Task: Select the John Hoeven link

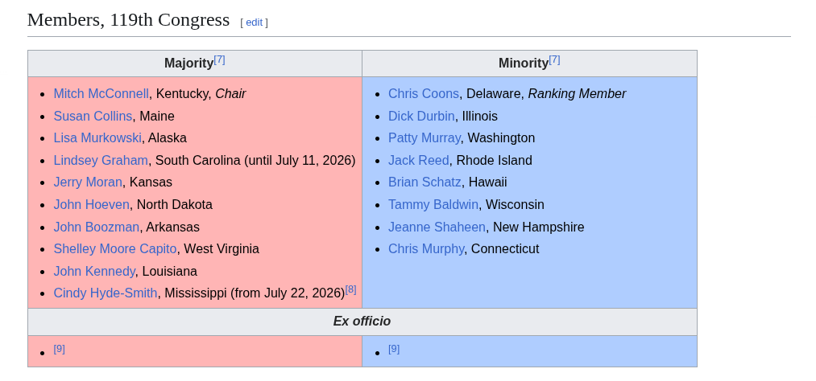Action: pos(92,204)
